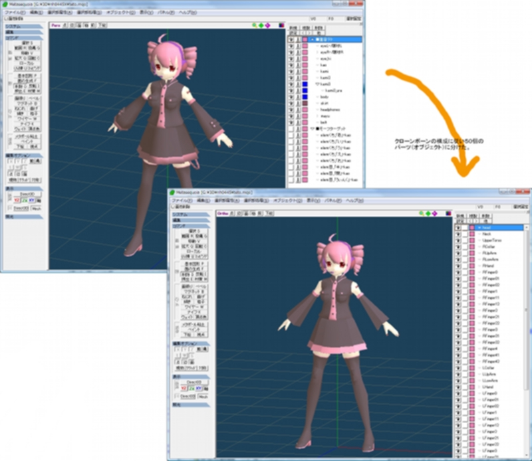The width and height of the screenshot is (532, 461).
Task: Hide the Neck object using its eye toggle
Action: tap(458, 234)
